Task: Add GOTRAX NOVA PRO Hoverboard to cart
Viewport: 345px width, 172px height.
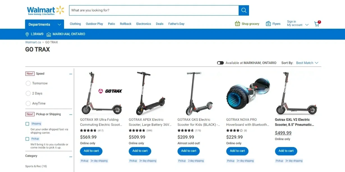Action: pos(237,151)
